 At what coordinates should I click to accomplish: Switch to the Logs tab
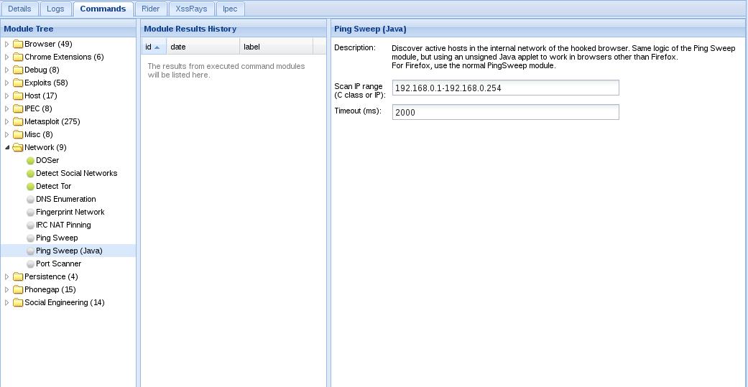click(x=55, y=9)
